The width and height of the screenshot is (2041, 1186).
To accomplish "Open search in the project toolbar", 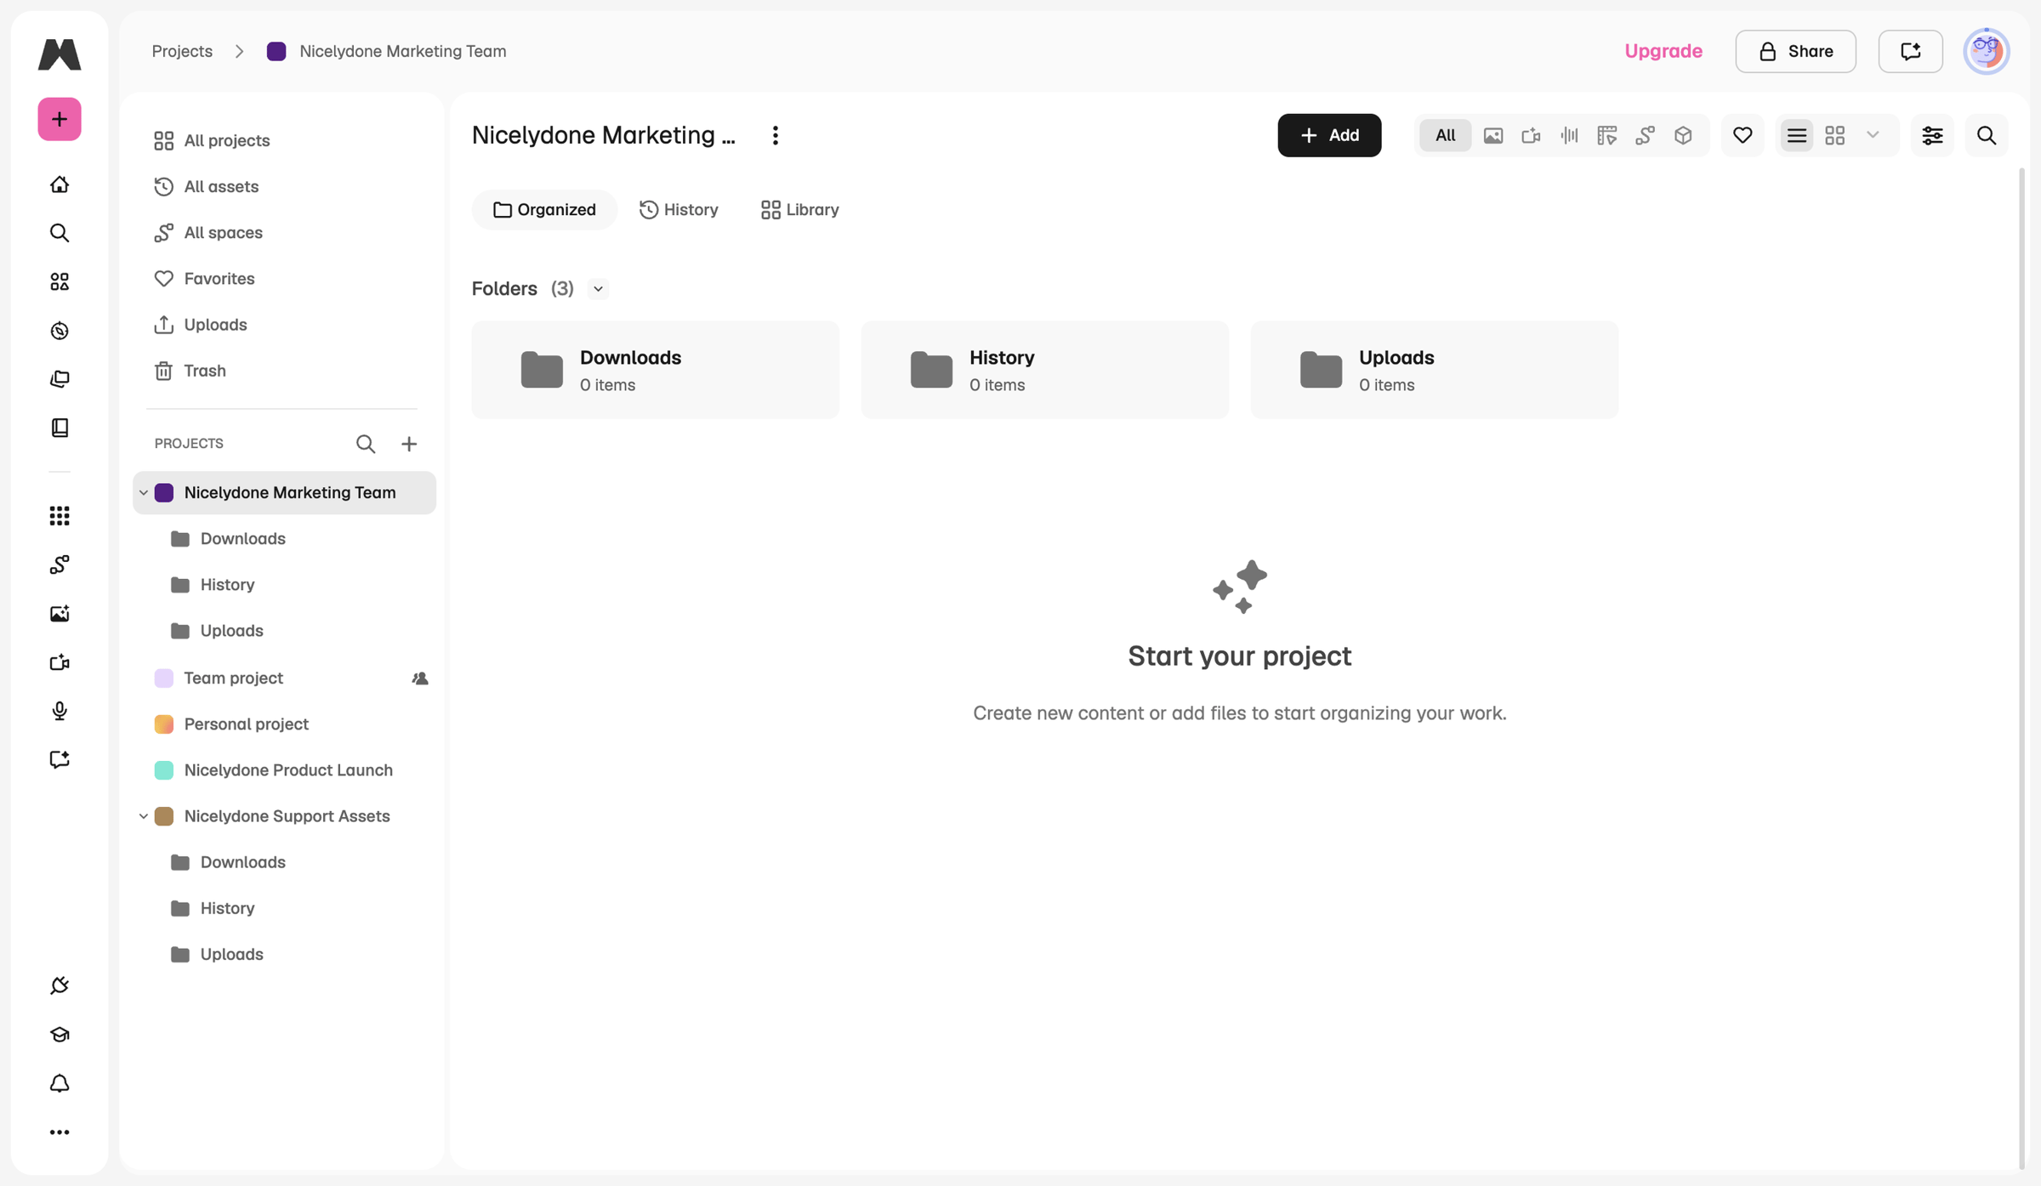I will point(1987,135).
